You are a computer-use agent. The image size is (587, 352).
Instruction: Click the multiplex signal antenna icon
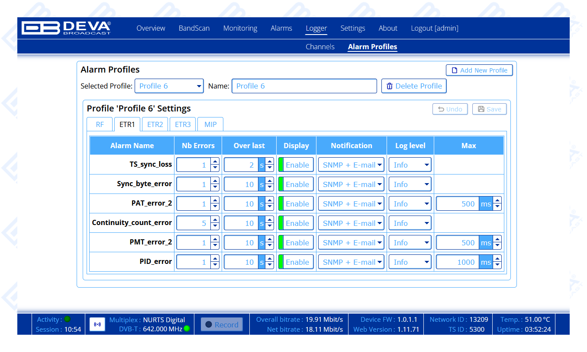coord(97,324)
